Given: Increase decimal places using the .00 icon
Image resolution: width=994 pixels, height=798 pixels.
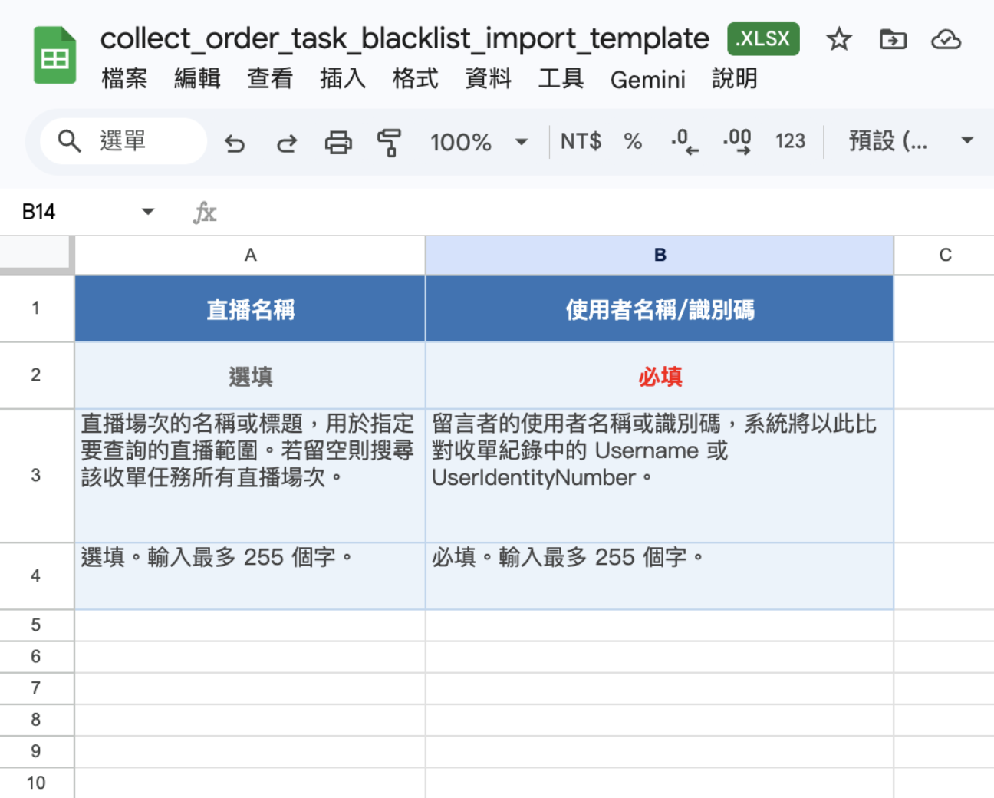Looking at the screenshot, I should [736, 141].
